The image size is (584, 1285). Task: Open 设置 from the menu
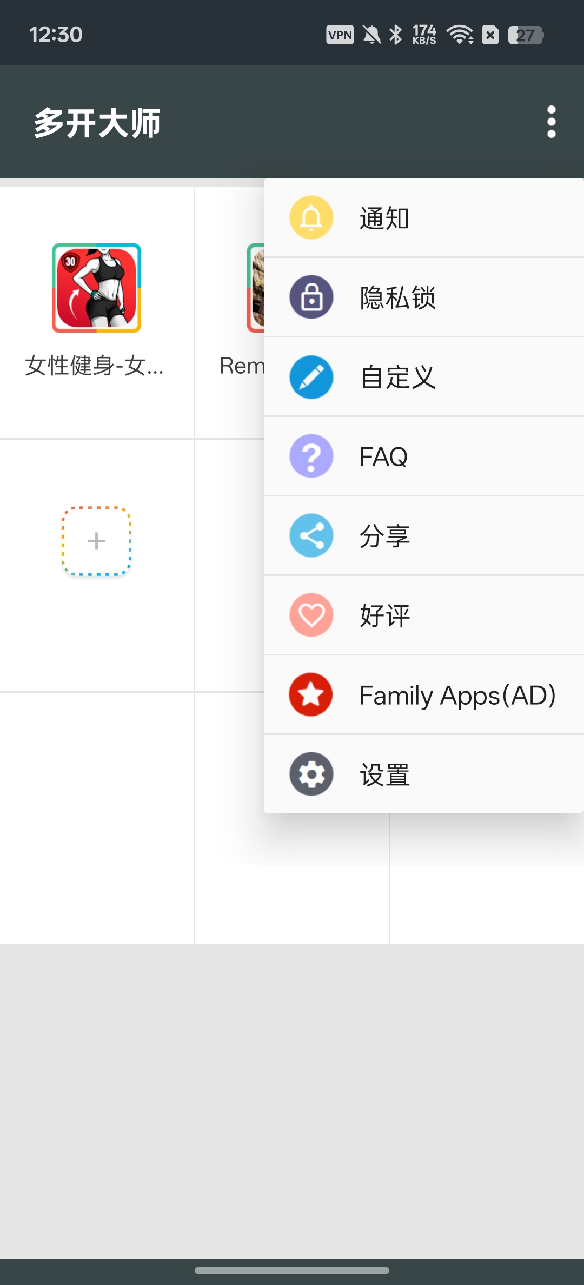tap(424, 774)
